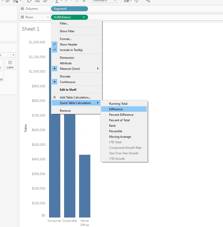Viewport: 223px width, 227px height.
Task: Expand Quick Table Calculation submenu
Action: [x=98, y=103]
